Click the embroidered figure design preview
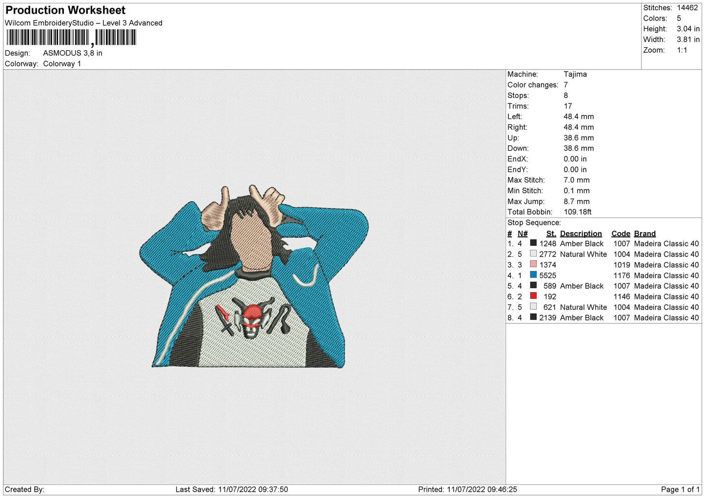Image resolution: width=705 pixels, height=498 pixels. coord(254,277)
